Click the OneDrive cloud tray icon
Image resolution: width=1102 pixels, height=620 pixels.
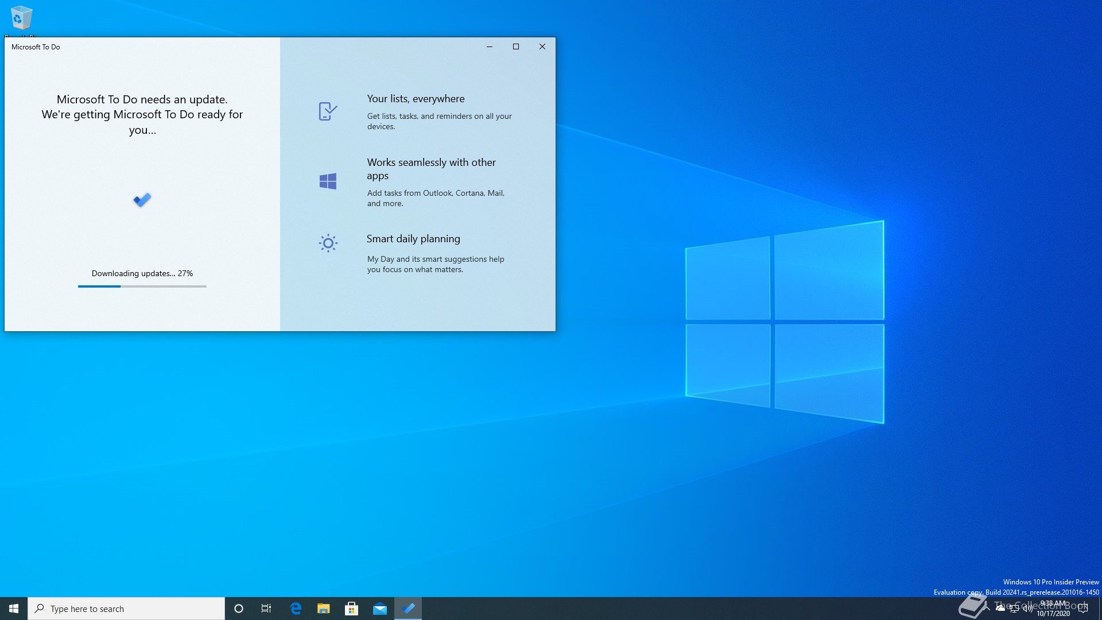(1000, 609)
